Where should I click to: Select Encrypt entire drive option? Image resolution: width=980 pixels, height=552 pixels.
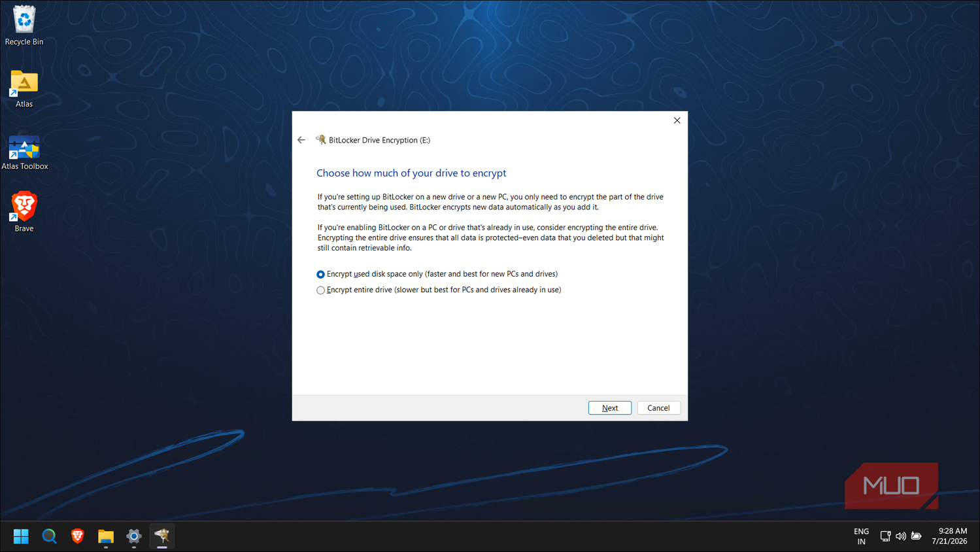click(439, 290)
